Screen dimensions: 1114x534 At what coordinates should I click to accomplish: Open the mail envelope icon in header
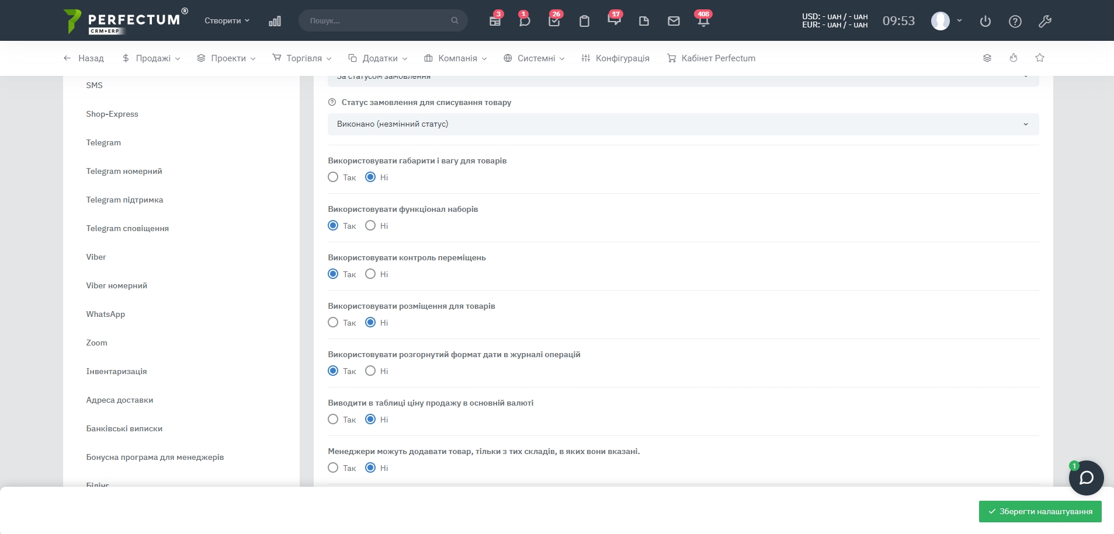pos(674,21)
